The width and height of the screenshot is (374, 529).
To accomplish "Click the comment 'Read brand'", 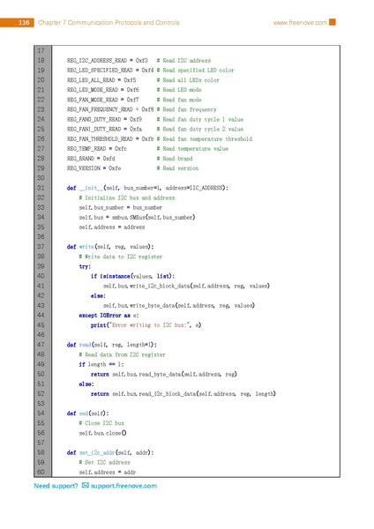I will 175,158.
